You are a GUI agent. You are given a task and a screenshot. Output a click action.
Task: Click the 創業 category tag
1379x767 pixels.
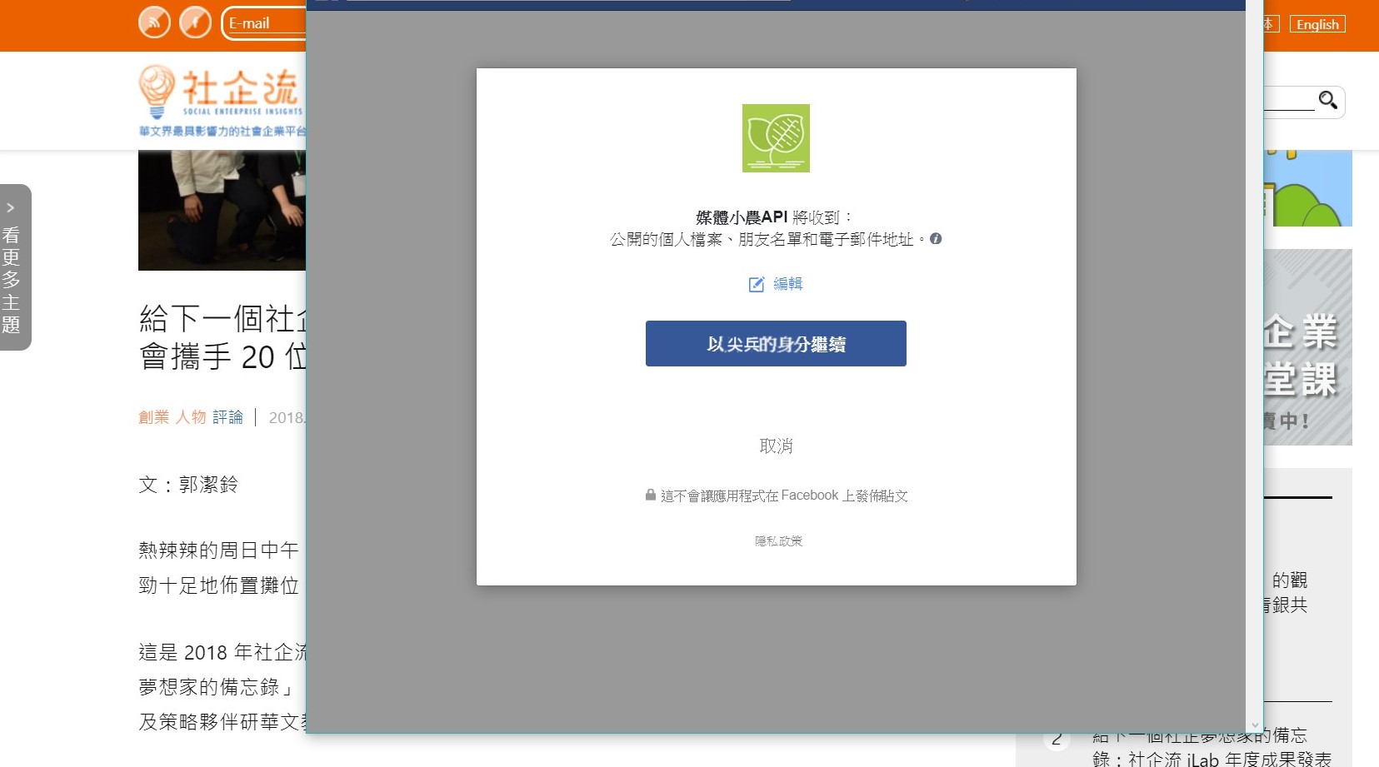153,417
